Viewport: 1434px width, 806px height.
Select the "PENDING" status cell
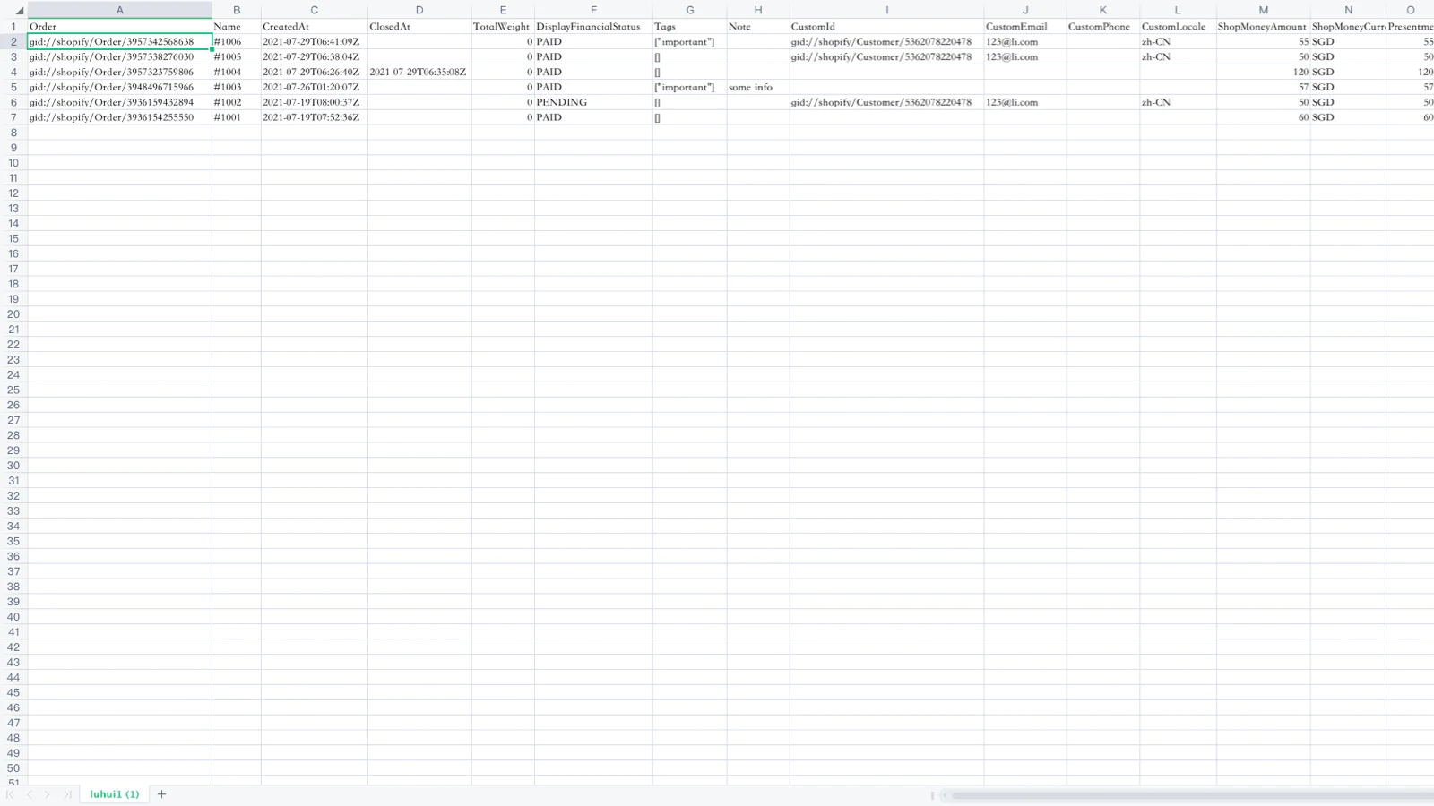pyautogui.click(x=593, y=102)
